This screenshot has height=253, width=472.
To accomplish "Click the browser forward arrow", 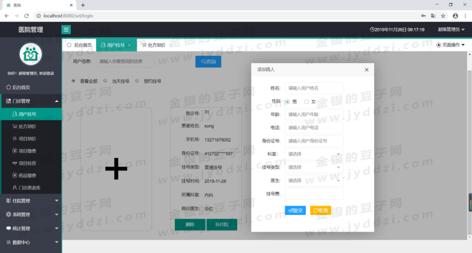I will (17, 16).
